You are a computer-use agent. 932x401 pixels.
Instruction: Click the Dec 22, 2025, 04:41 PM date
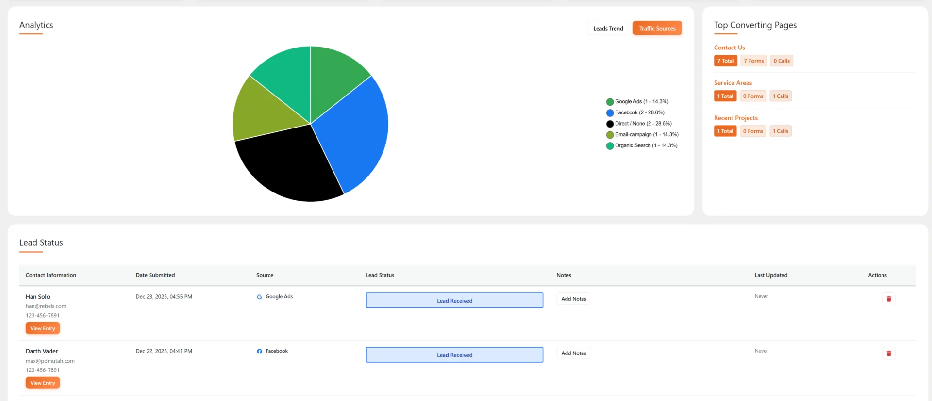pos(164,351)
